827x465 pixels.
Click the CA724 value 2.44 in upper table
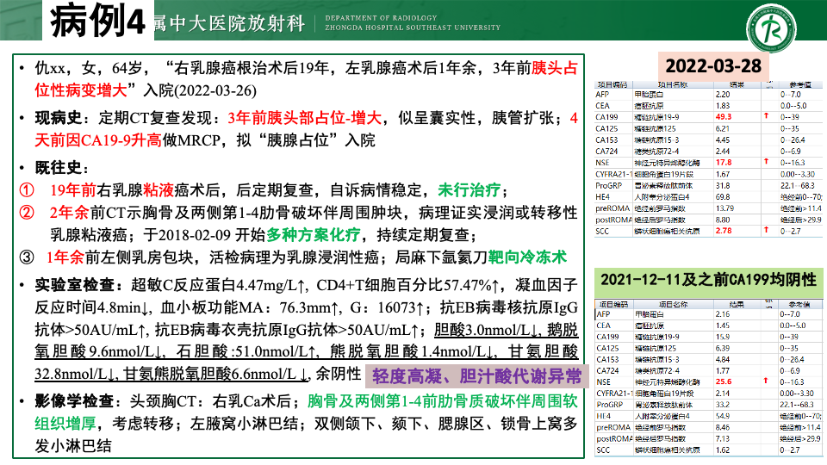point(723,152)
